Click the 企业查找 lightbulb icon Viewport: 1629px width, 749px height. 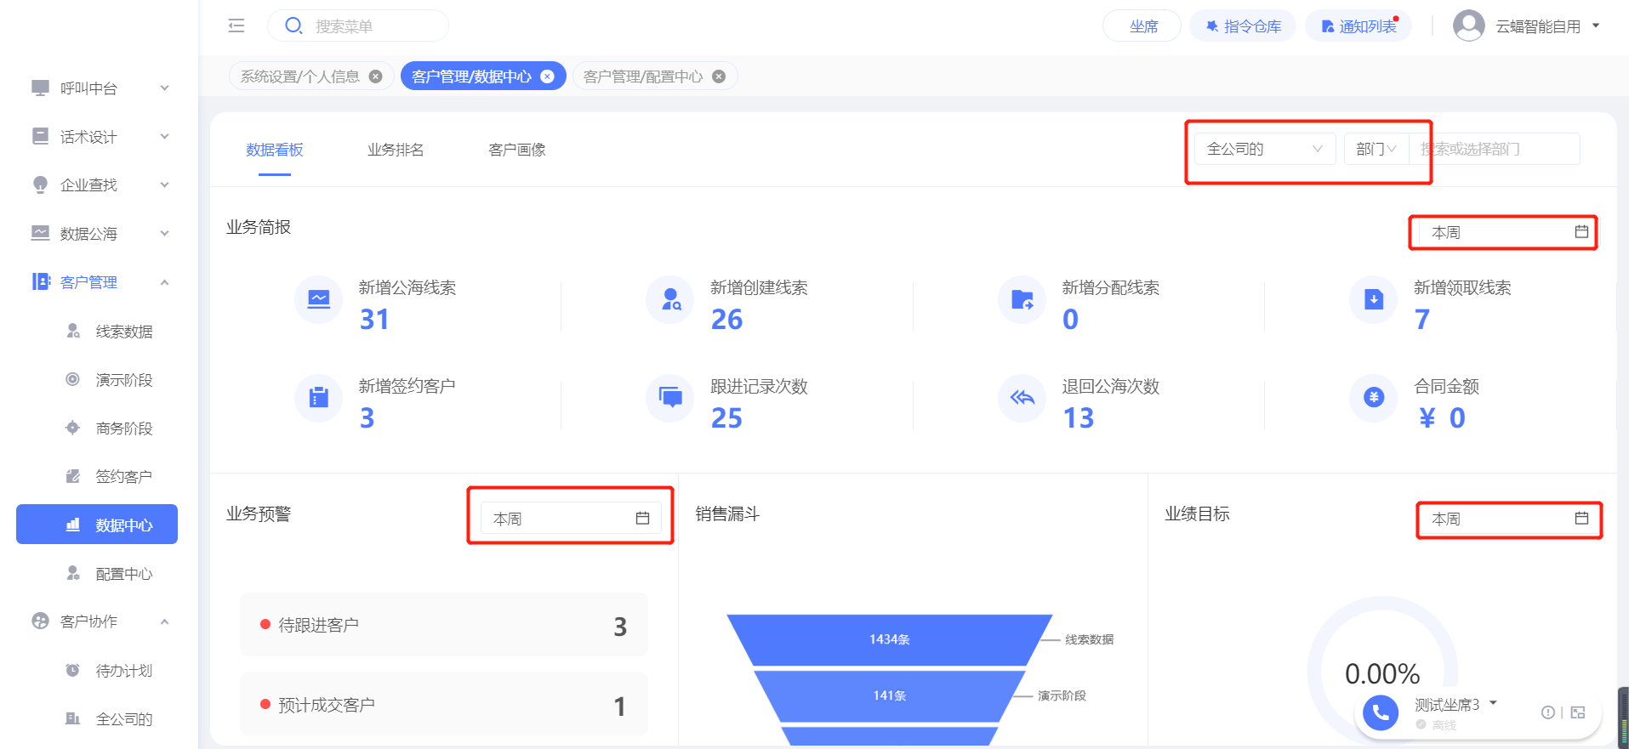40,184
